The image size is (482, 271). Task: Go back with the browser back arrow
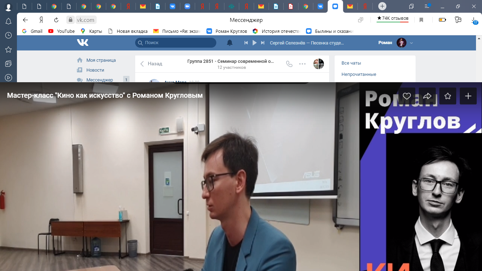tap(25, 20)
